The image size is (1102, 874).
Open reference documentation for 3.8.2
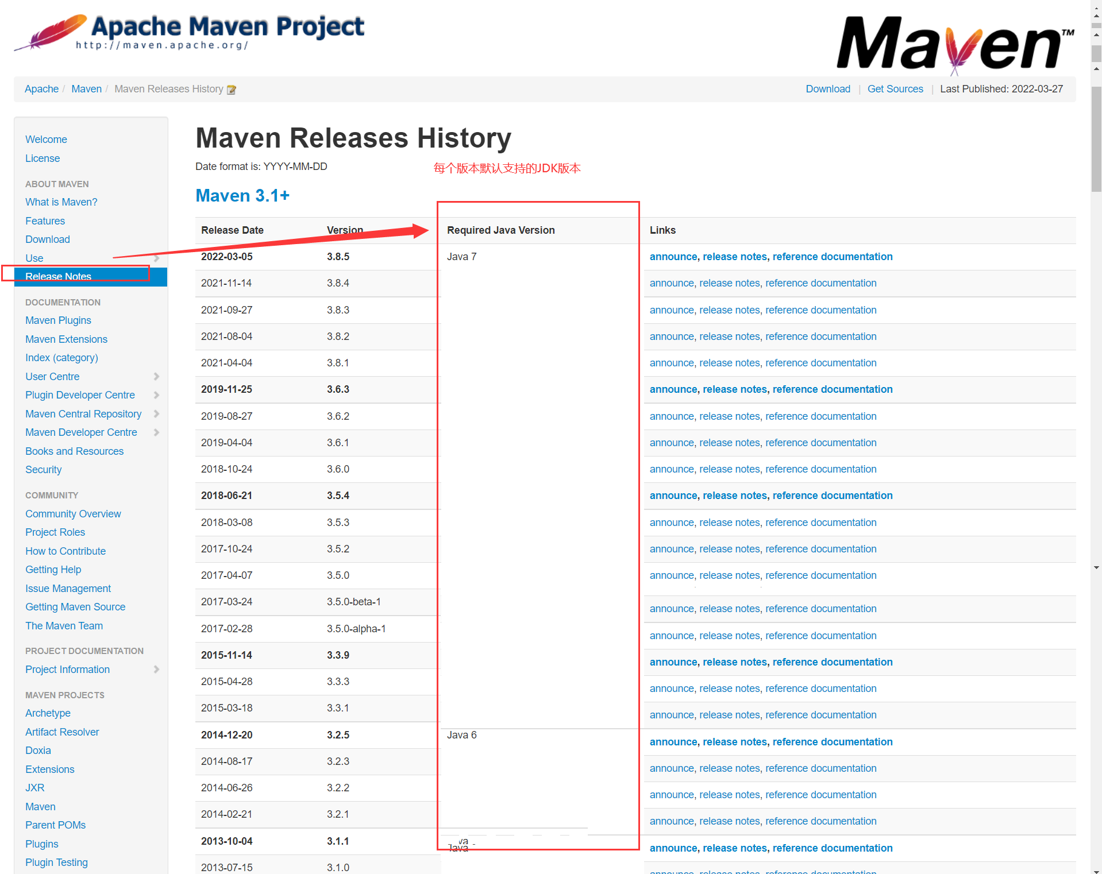[821, 337]
